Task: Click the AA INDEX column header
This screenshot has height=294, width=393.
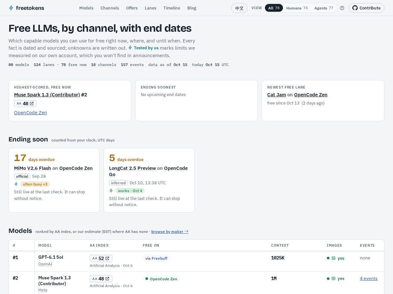Action: coord(99,245)
